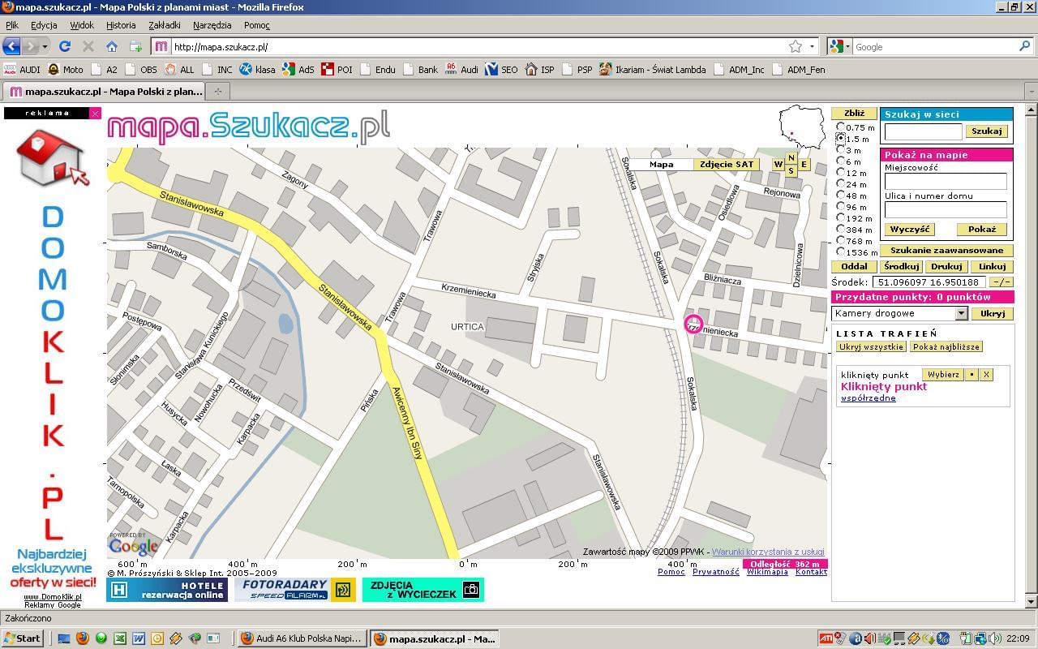This screenshot has width=1038, height=649.
Task: Launch Excel from quick launch bar
Action: pos(119,638)
